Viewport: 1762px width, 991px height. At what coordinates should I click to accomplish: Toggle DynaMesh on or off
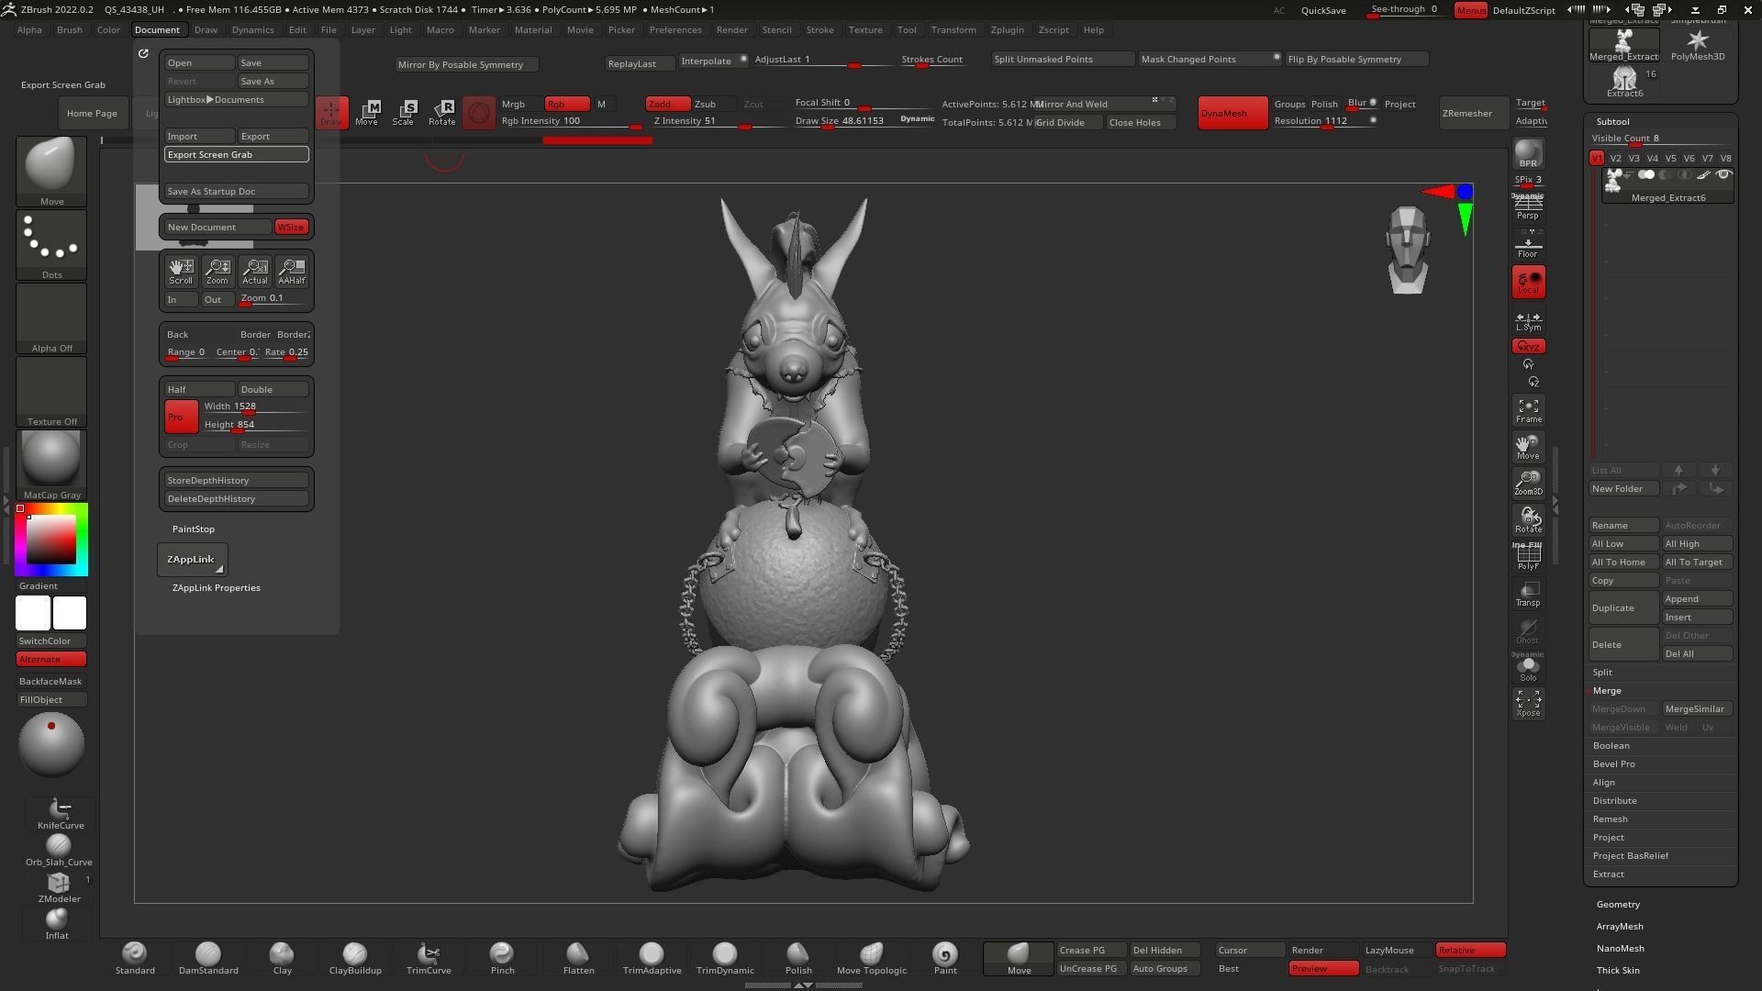1232,113
